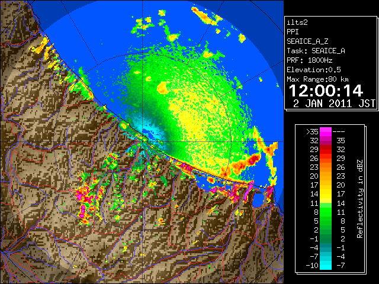Click the '-10' legend value label
379x284 pixels.
click(x=312, y=266)
